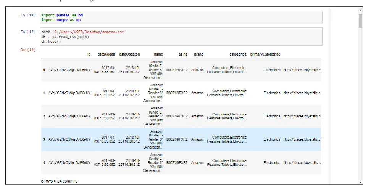This screenshot has width=366, height=186.
Task: Click the Electronics primaryCategories cell in row 2
Action: point(272,116)
